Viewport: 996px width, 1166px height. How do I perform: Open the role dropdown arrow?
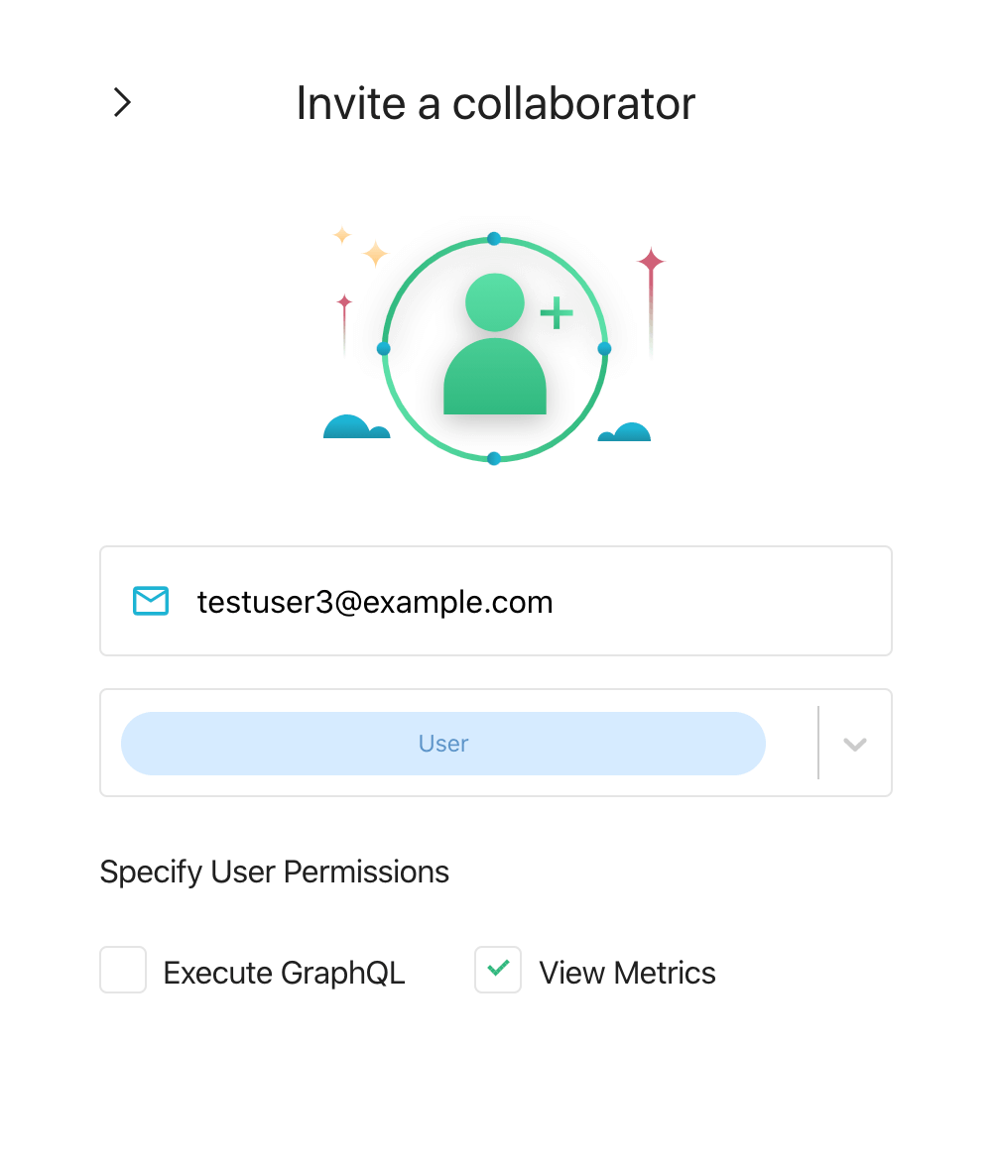pyautogui.click(x=855, y=744)
